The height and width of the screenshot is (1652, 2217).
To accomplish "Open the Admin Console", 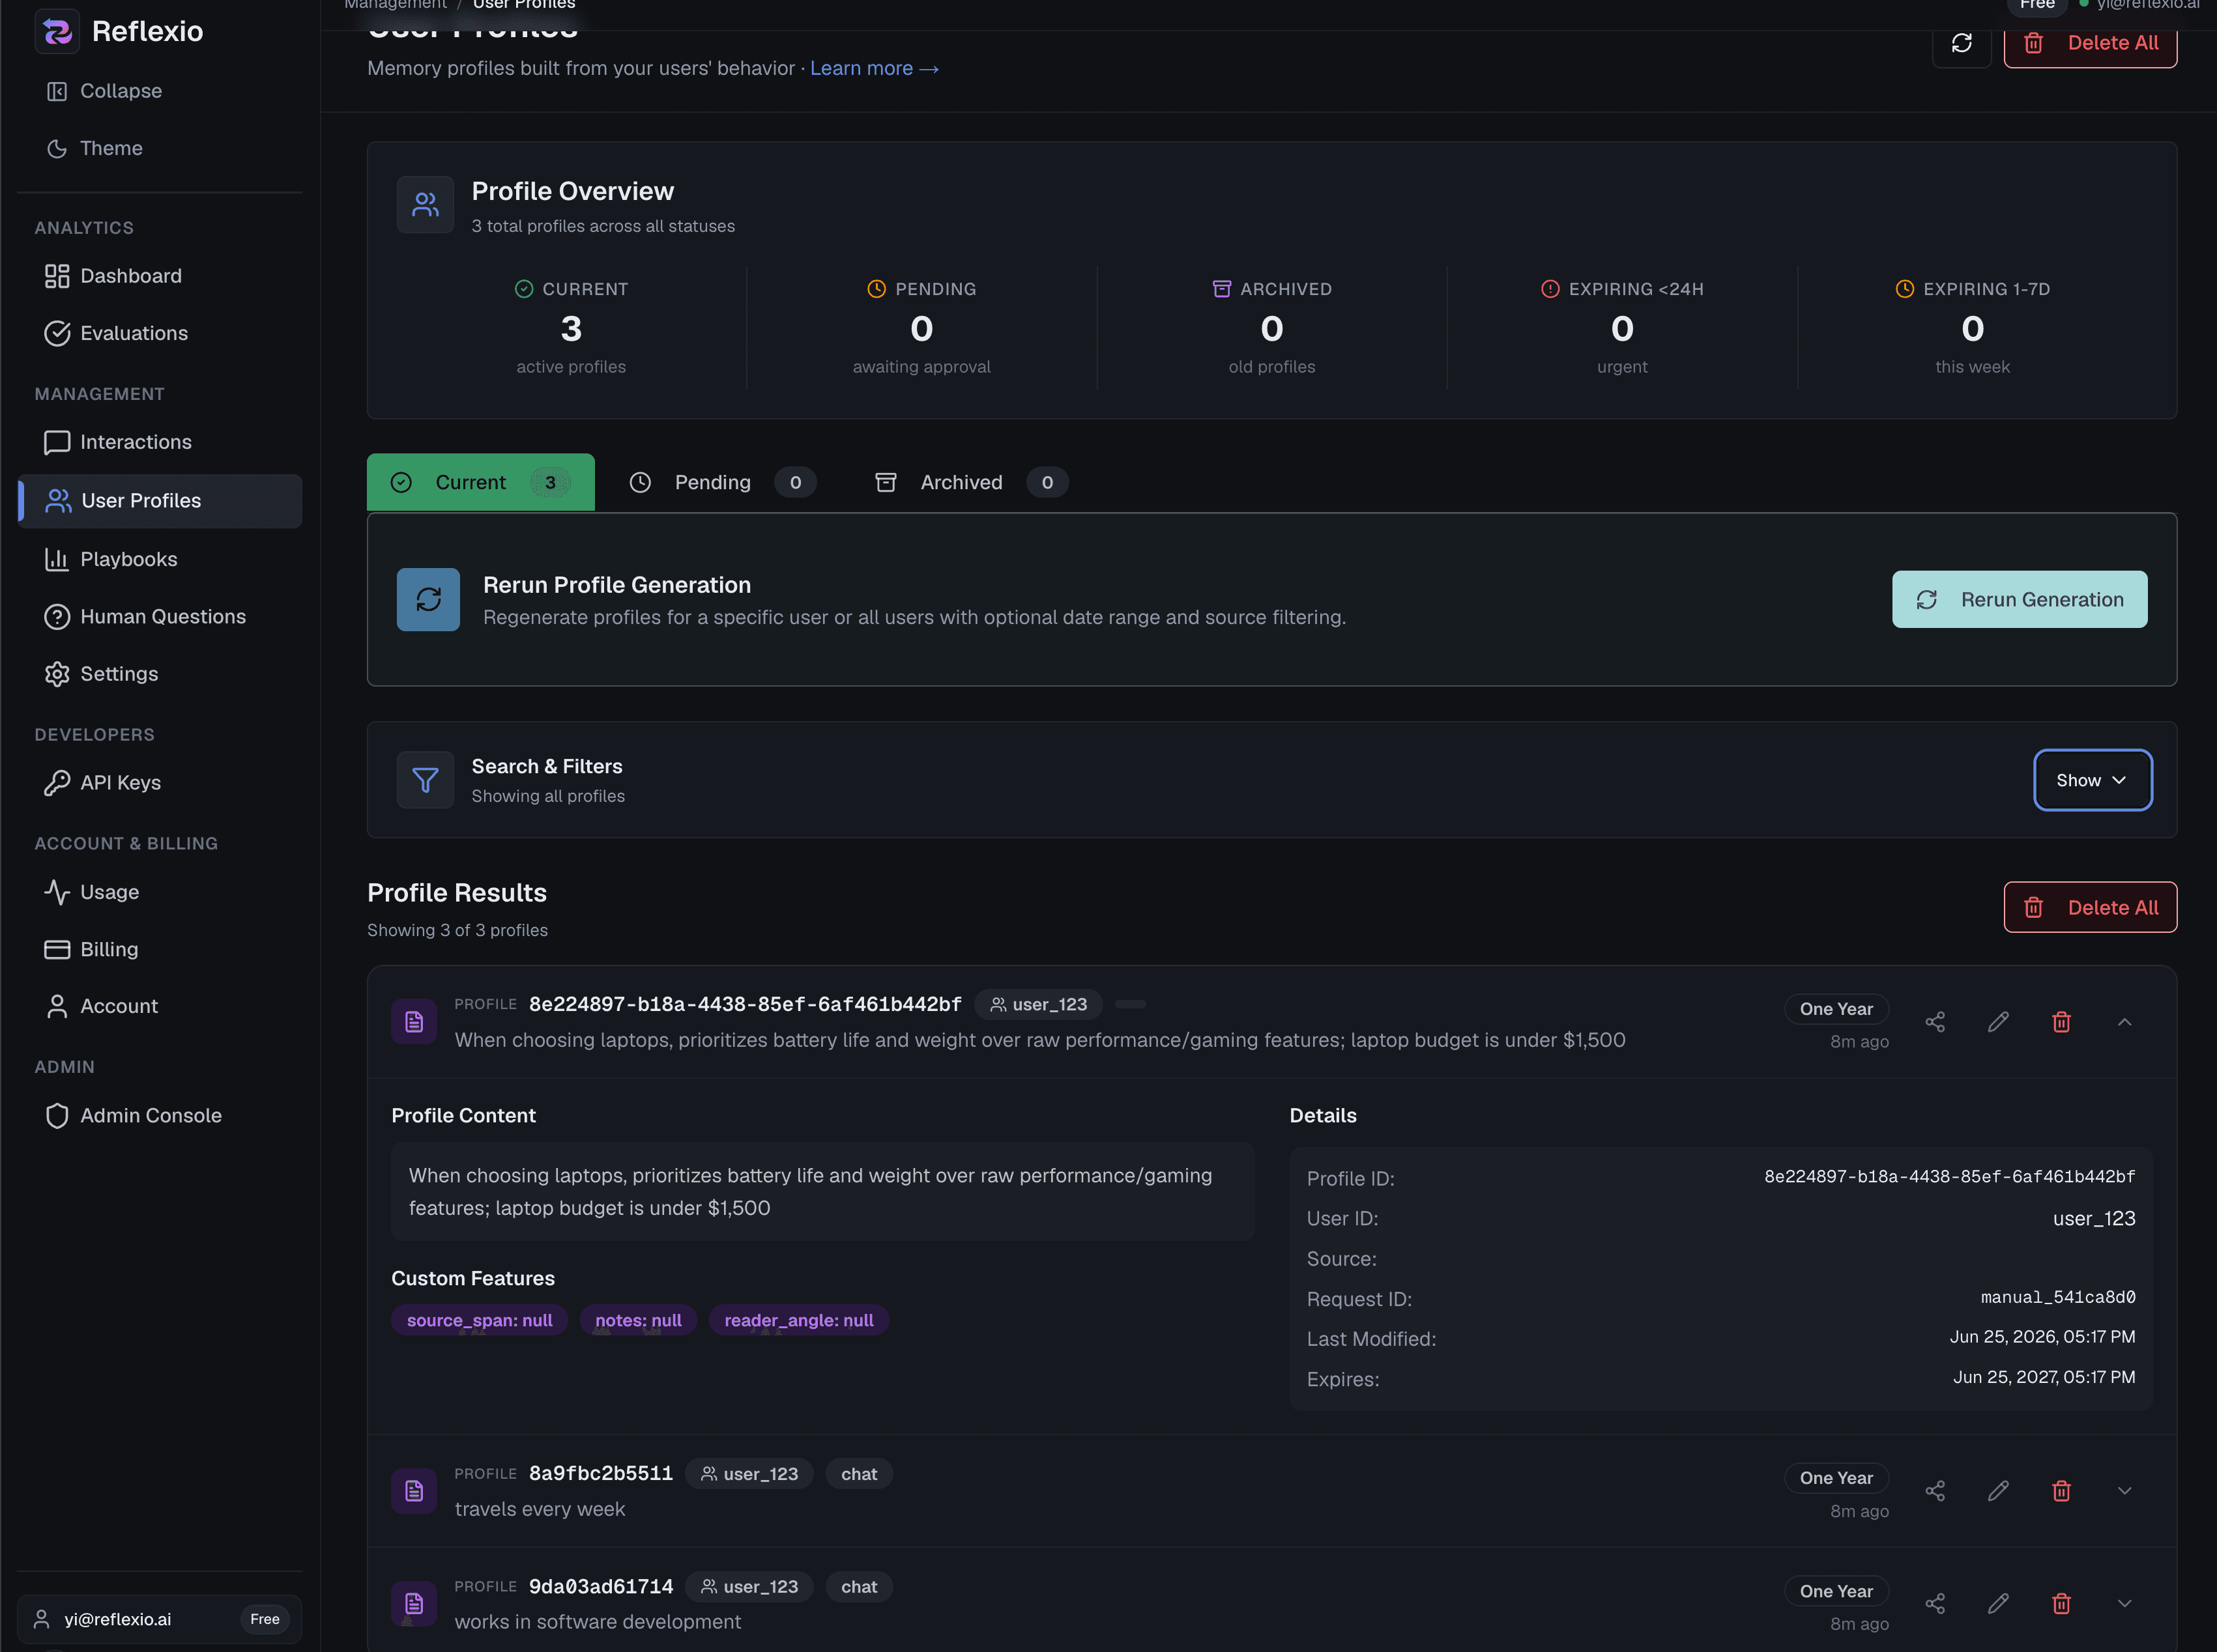I will pyautogui.click(x=160, y=1115).
